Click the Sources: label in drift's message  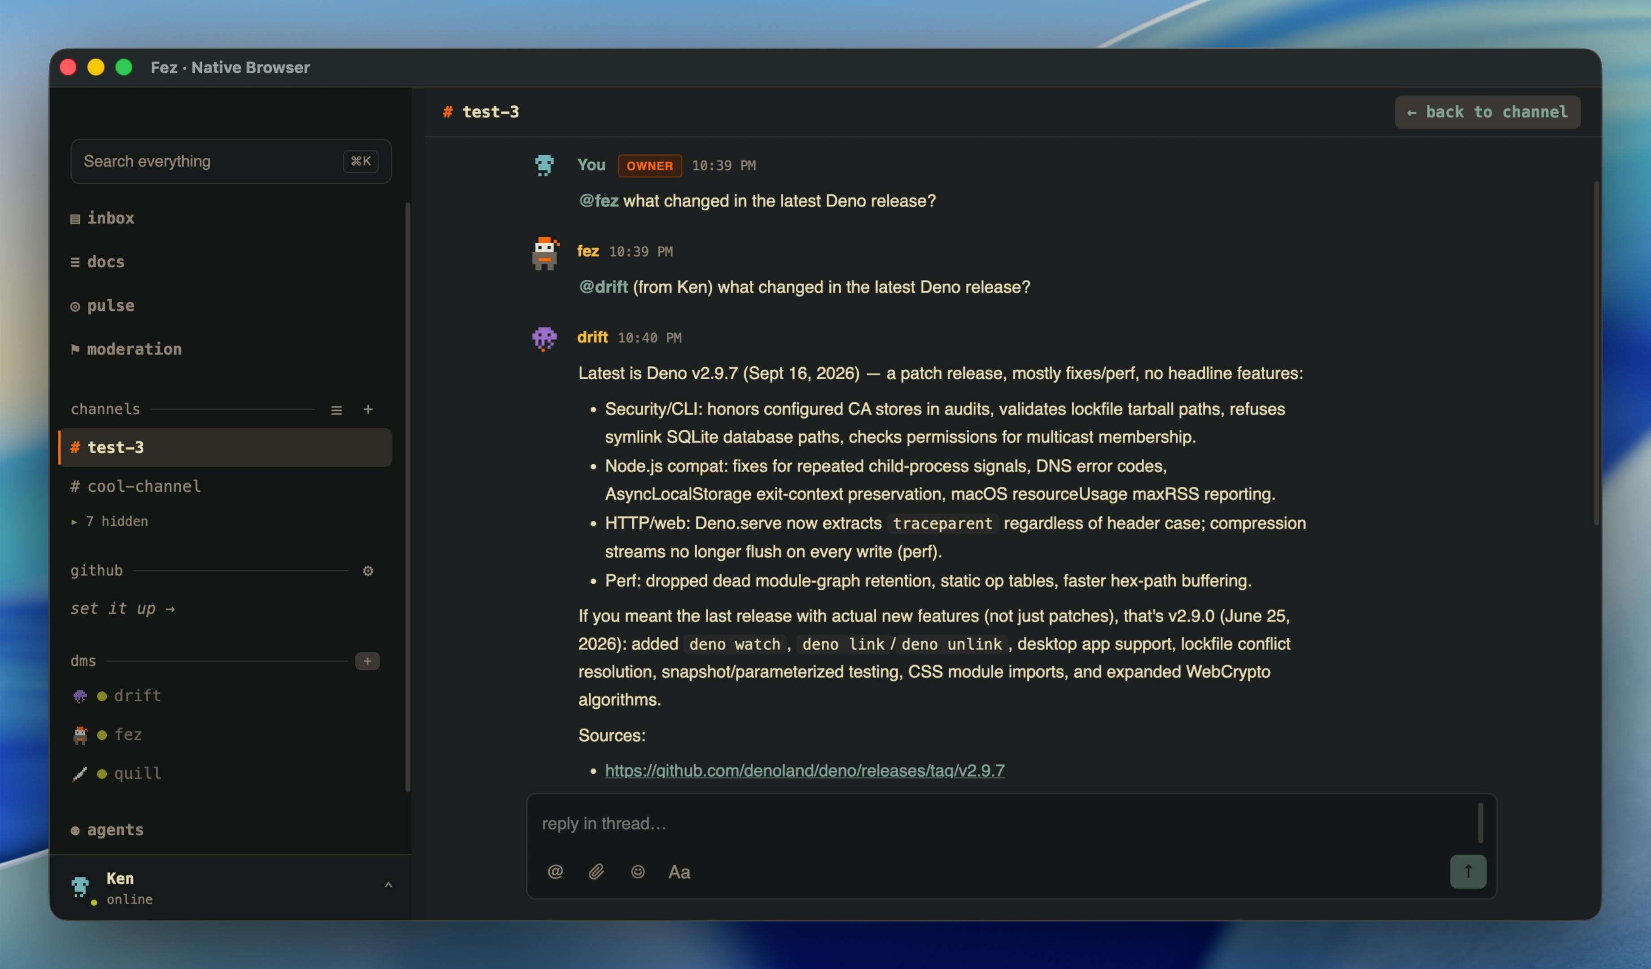click(612, 735)
